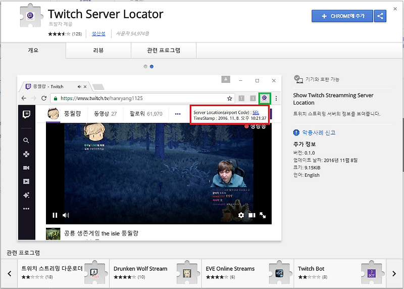Image resolution: width=404 pixels, height=289 pixels.
Task: Click the SEL airport code link
Action: point(256,112)
